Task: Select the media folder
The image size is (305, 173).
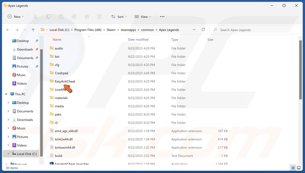Action: 59,106
